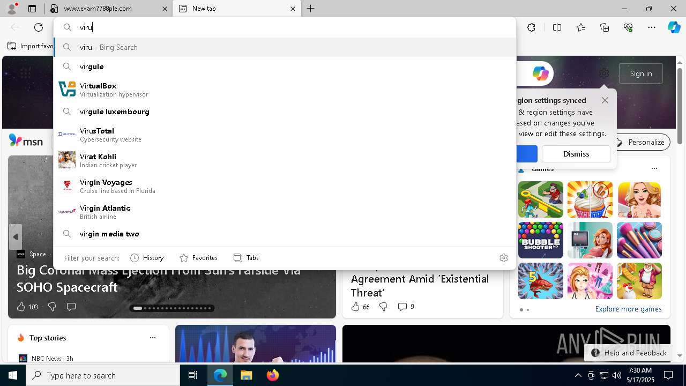Open Settings and more ellipsis menu
Viewport: 686px width, 386px height.
tap(652, 27)
